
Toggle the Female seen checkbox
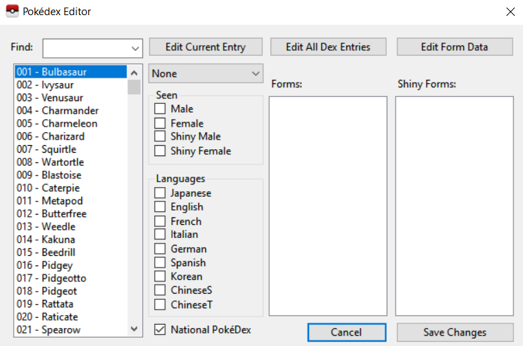tap(160, 123)
